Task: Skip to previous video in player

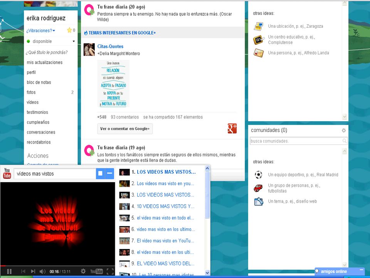Action: pos(23,271)
